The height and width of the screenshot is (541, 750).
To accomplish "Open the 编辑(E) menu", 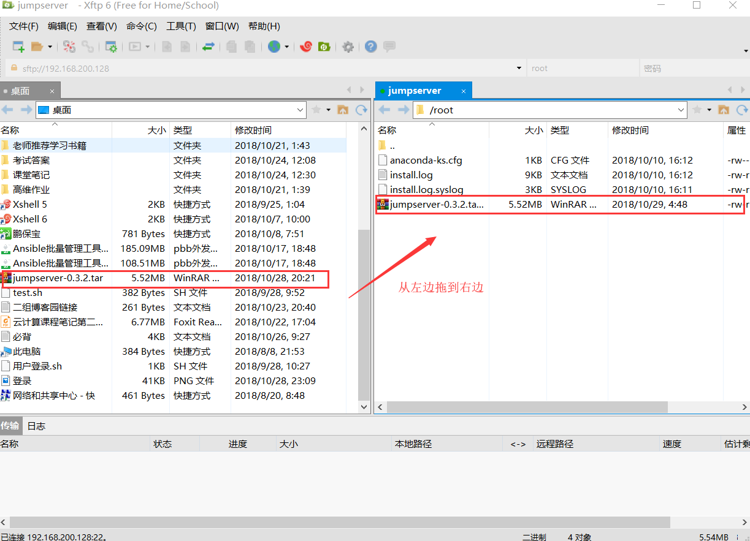I will (63, 26).
